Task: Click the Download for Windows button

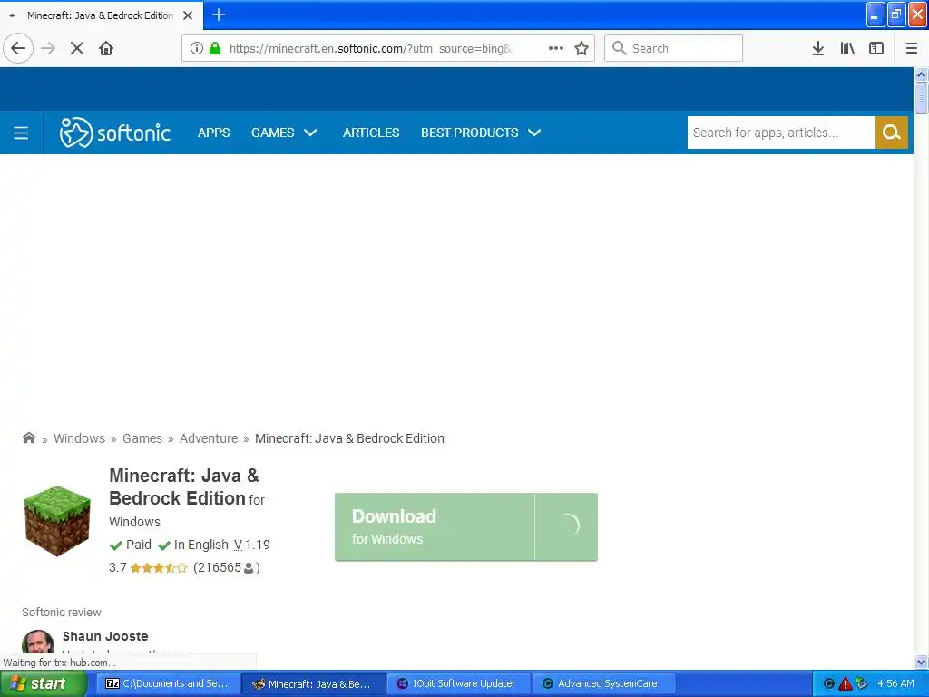Action: pyautogui.click(x=466, y=527)
